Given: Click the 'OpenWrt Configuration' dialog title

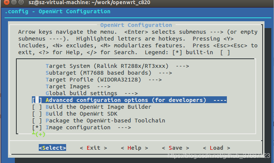Looking at the screenshot, I should (x=136, y=25).
